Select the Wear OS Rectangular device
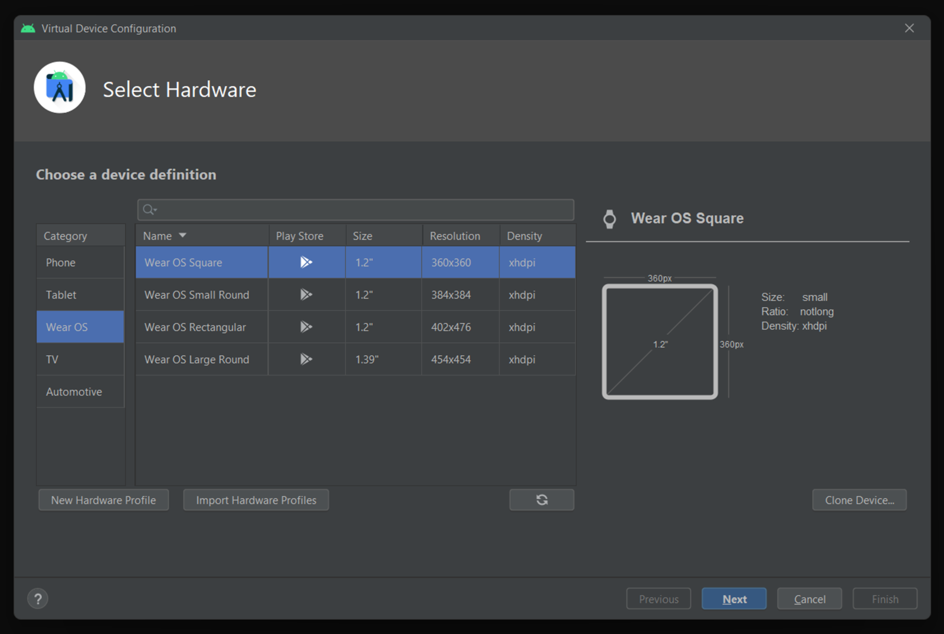 tap(356, 327)
